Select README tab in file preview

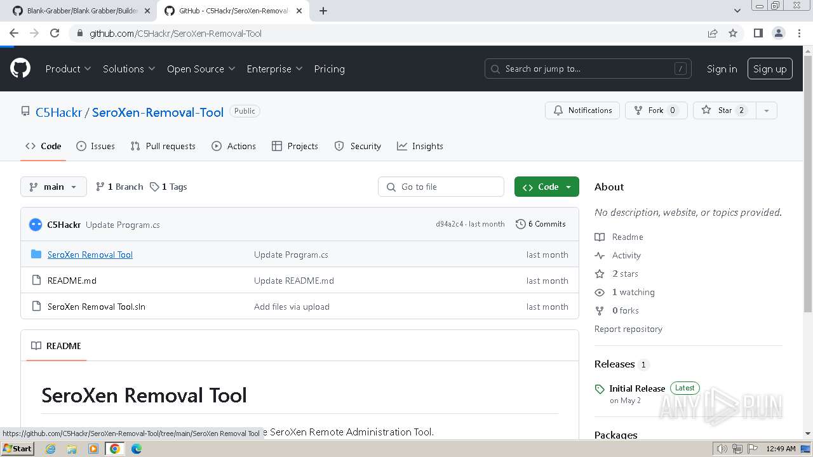point(56,346)
